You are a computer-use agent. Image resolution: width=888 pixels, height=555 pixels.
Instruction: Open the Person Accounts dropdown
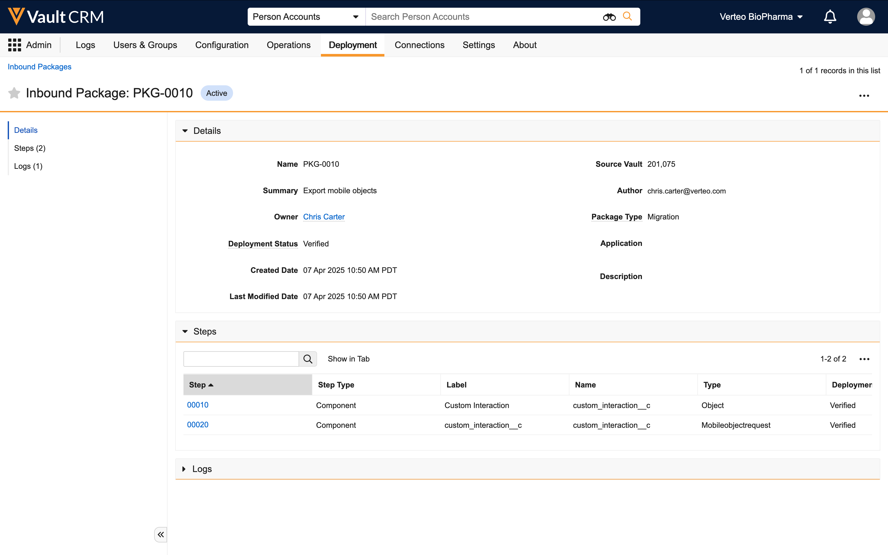306,17
